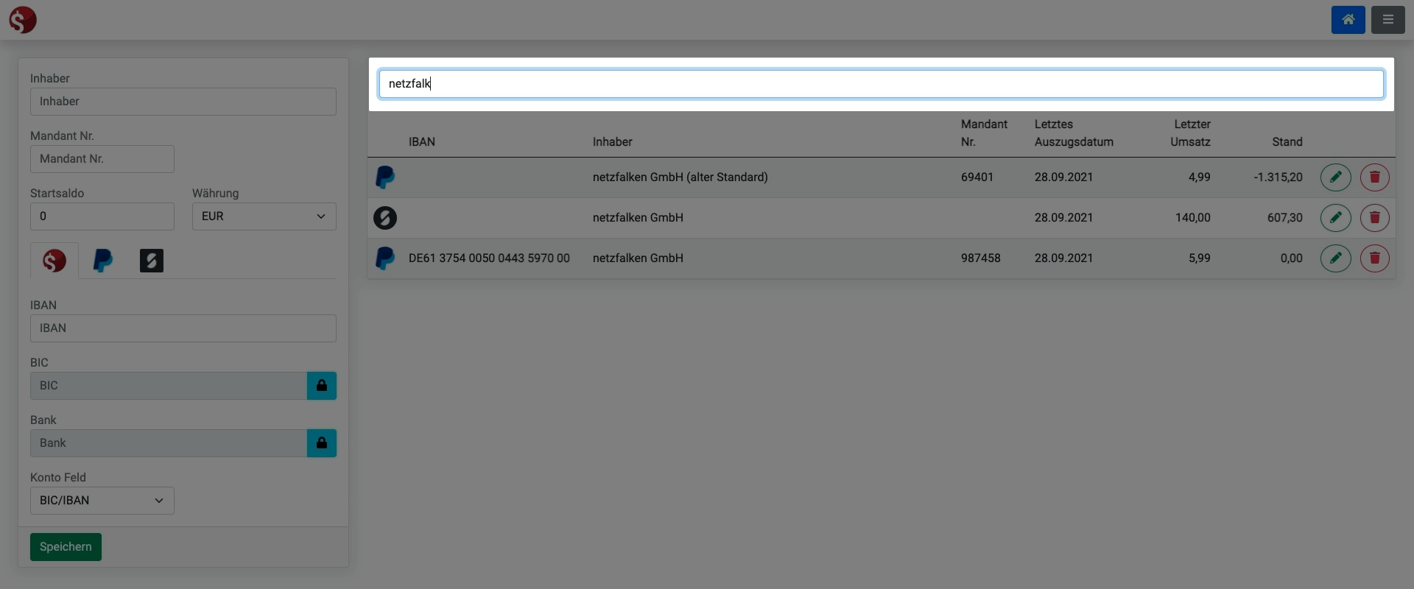1414x589 pixels.
Task: Delete the netzfalken GmbH (alter Standard) account
Action: tap(1374, 177)
